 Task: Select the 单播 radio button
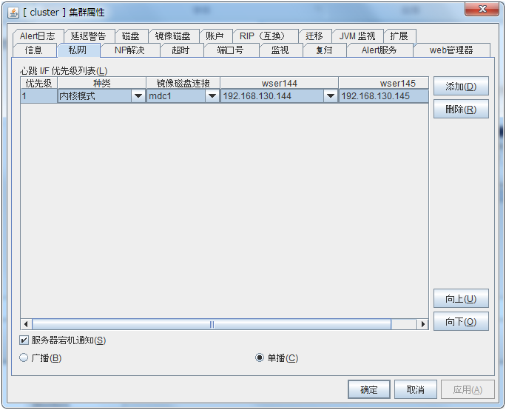coord(260,358)
